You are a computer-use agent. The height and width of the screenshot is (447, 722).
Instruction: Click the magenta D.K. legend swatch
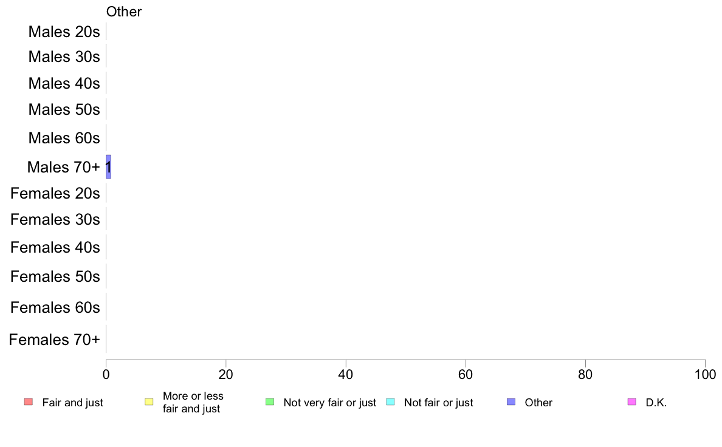(x=632, y=402)
